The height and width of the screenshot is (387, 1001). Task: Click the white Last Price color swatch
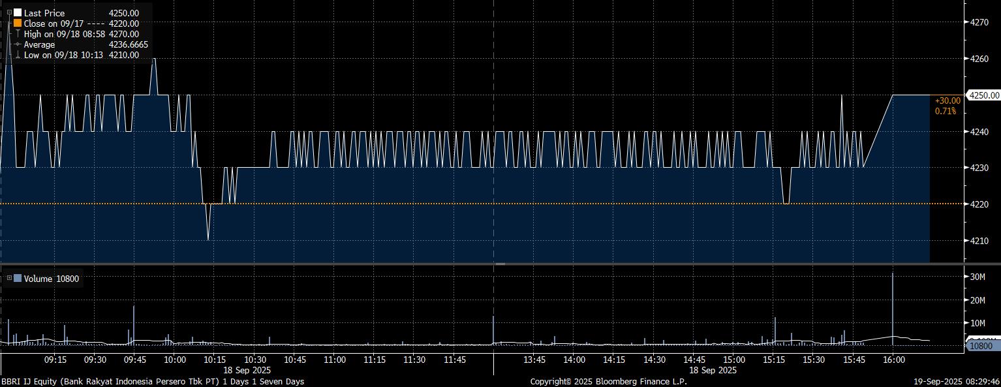[x=18, y=13]
